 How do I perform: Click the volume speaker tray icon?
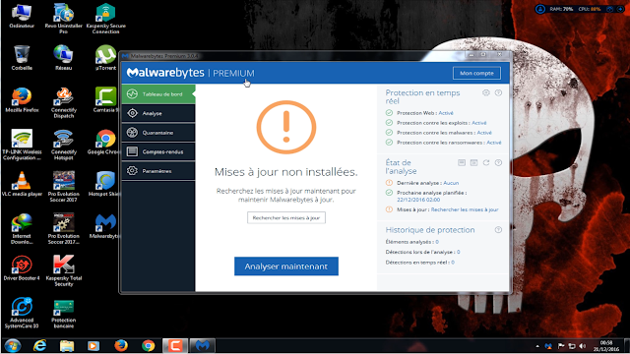[x=583, y=346]
